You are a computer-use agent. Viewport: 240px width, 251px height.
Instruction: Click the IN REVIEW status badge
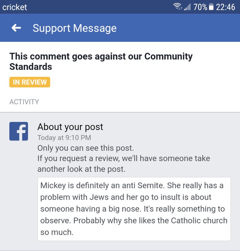point(30,82)
